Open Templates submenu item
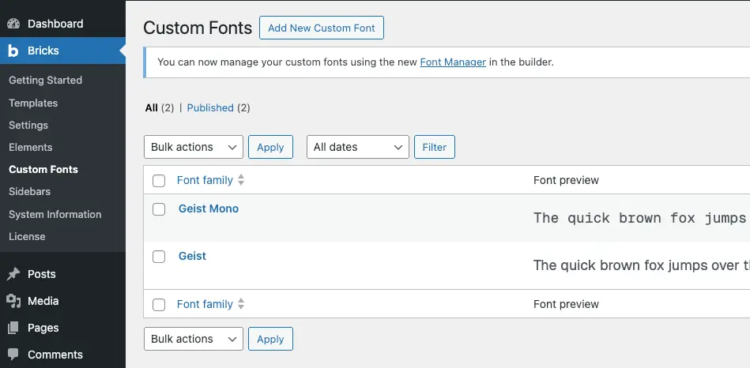The height and width of the screenshot is (368, 750). [33, 103]
